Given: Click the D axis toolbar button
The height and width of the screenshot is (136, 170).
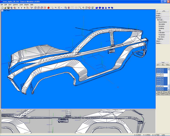Looking at the screenshot, I should point(25,8).
